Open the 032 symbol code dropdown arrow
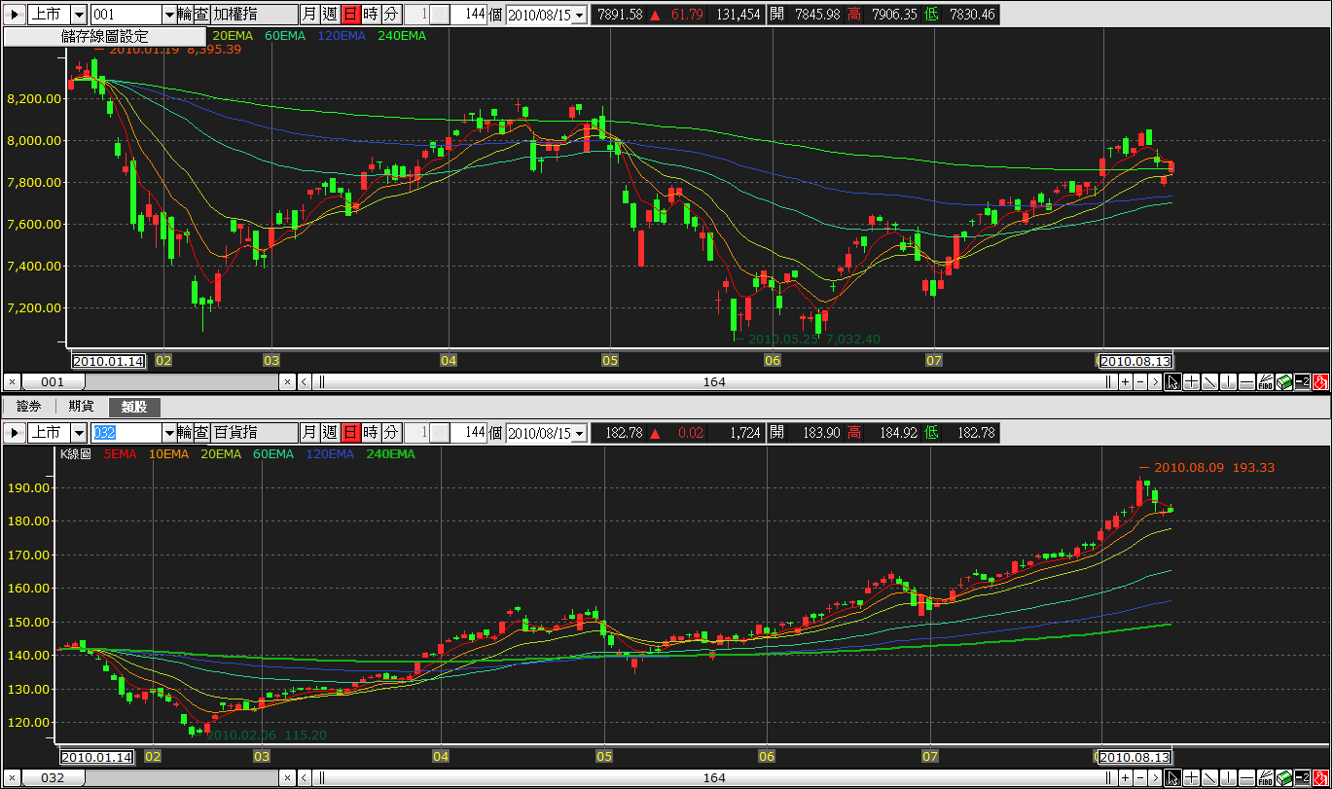The image size is (1333, 789). pyautogui.click(x=169, y=433)
